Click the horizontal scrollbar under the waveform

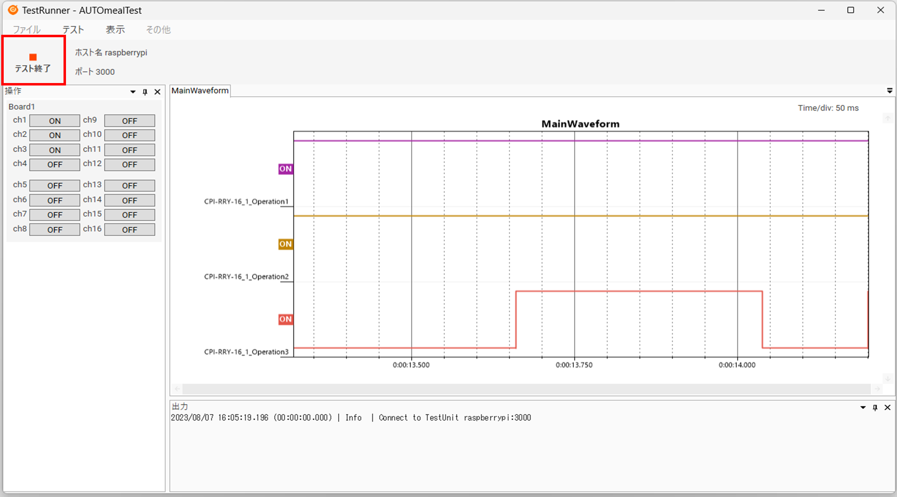[x=525, y=389]
